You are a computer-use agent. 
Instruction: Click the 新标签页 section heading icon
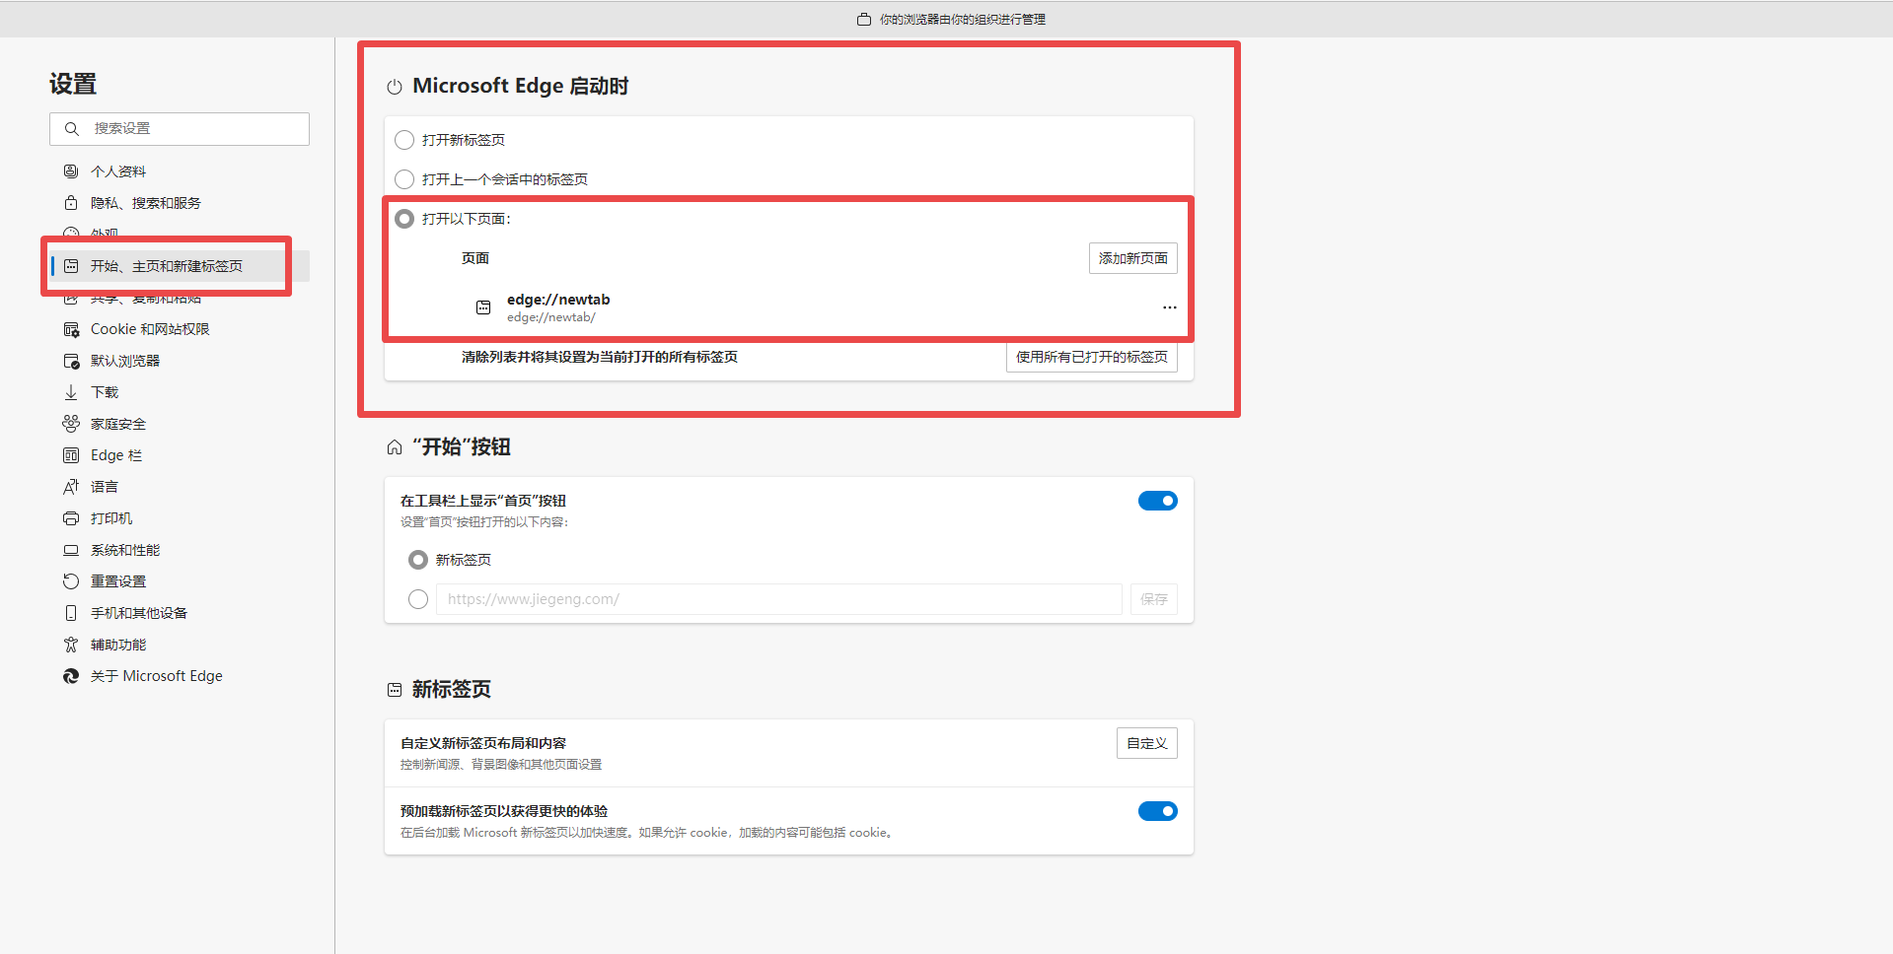(395, 690)
